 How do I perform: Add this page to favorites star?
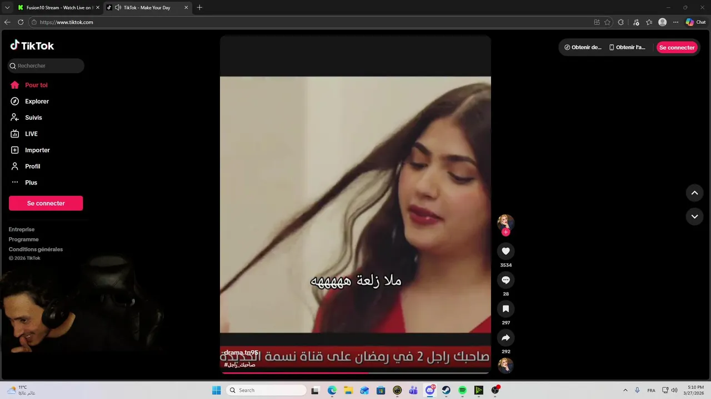(x=607, y=22)
